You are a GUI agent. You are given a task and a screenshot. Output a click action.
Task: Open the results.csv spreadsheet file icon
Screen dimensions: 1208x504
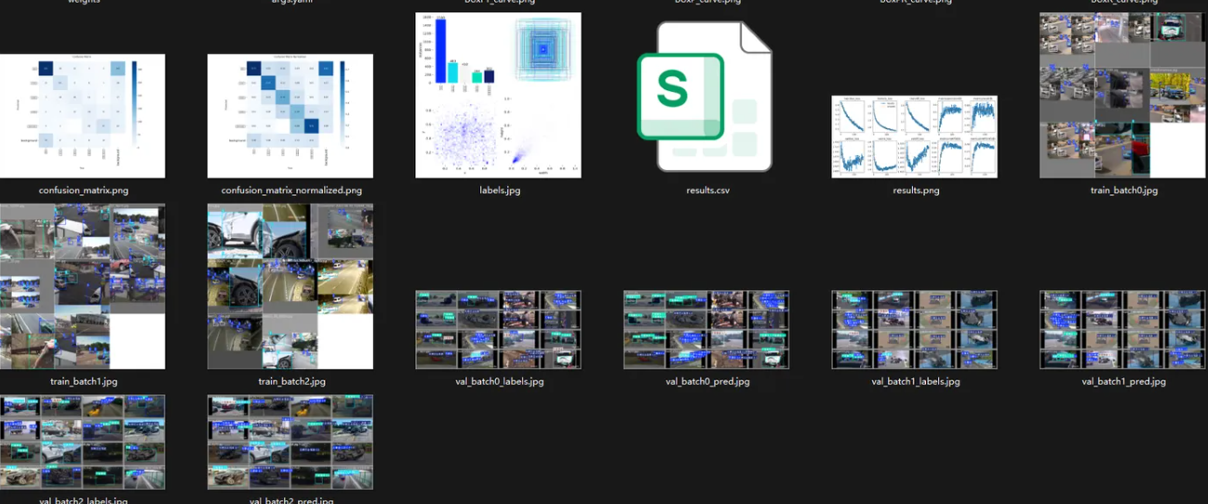(706, 97)
